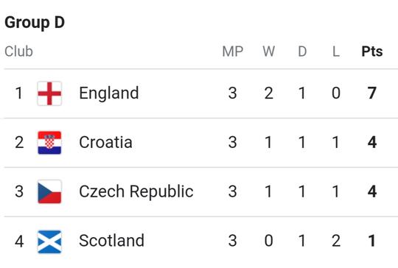Viewport: 398px width, 268px height.
Task: Click the England flag icon
Action: [x=49, y=94]
